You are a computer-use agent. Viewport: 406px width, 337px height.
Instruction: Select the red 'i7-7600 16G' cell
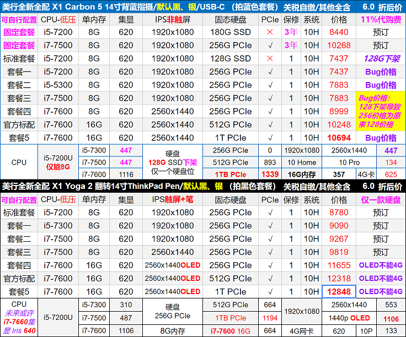[x=231, y=331]
